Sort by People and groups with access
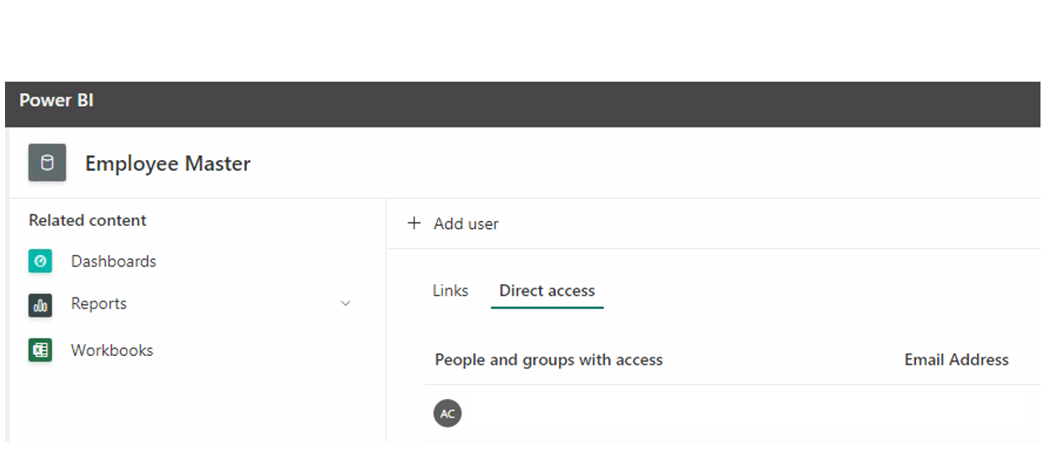The height and width of the screenshot is (460, 1048). (x=549, y=360)
